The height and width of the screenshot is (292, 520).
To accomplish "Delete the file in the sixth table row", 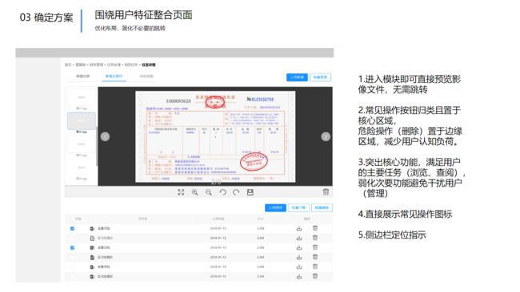I will [315, 276].
